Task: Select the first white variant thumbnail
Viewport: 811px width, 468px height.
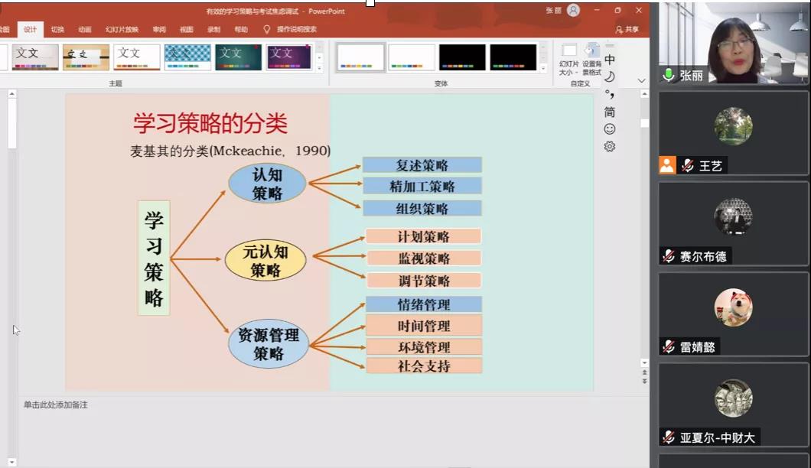Action: [360, 57]
